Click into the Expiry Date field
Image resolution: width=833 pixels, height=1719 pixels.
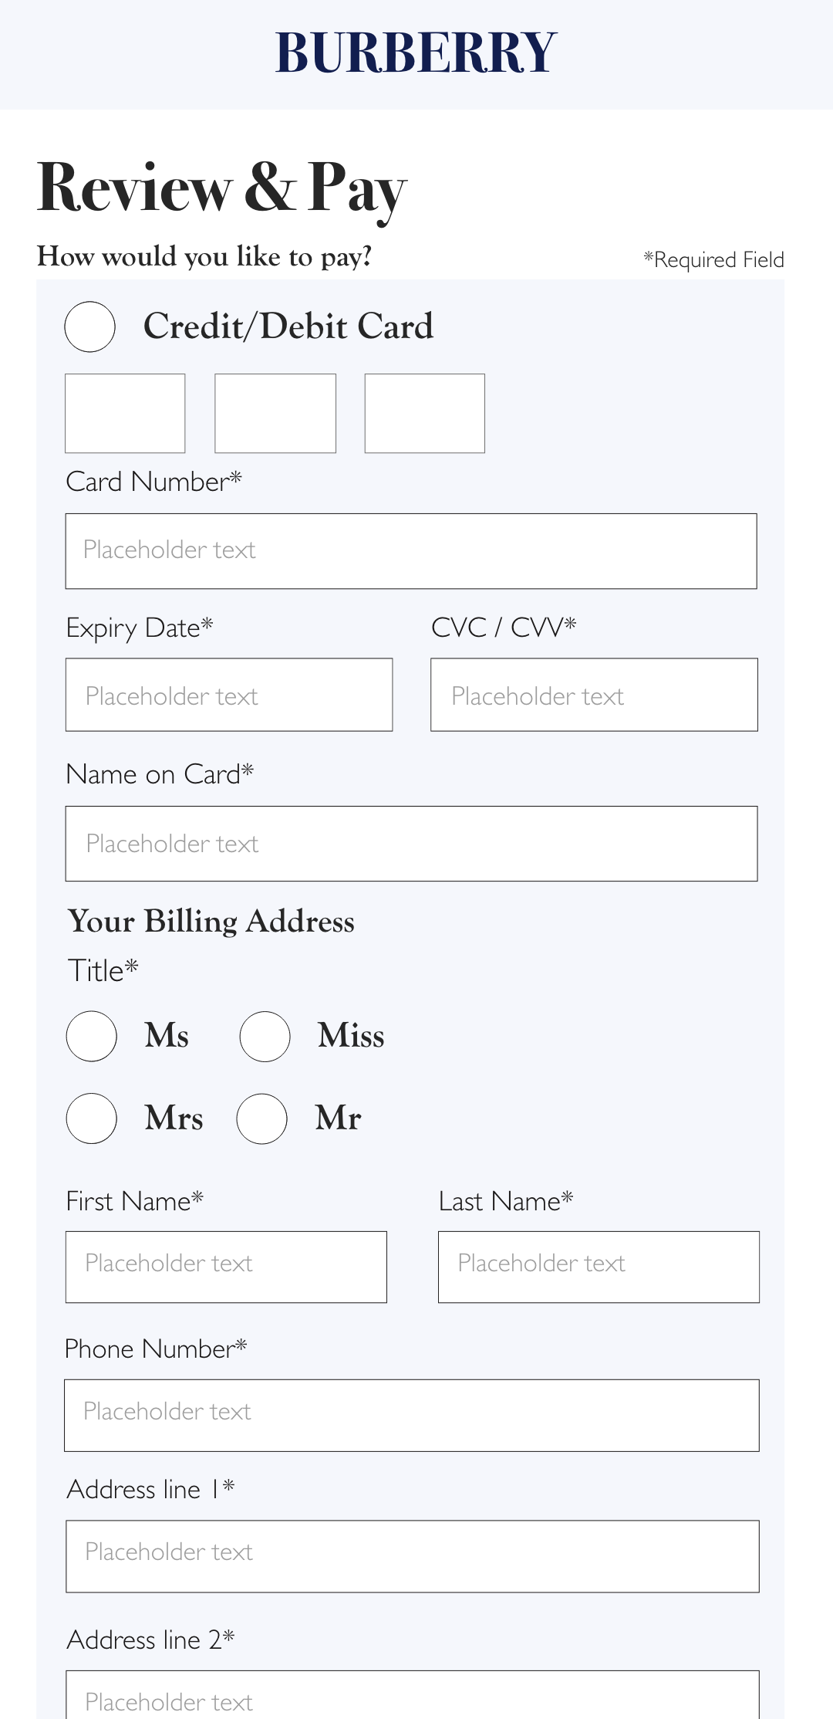point(229,695)
